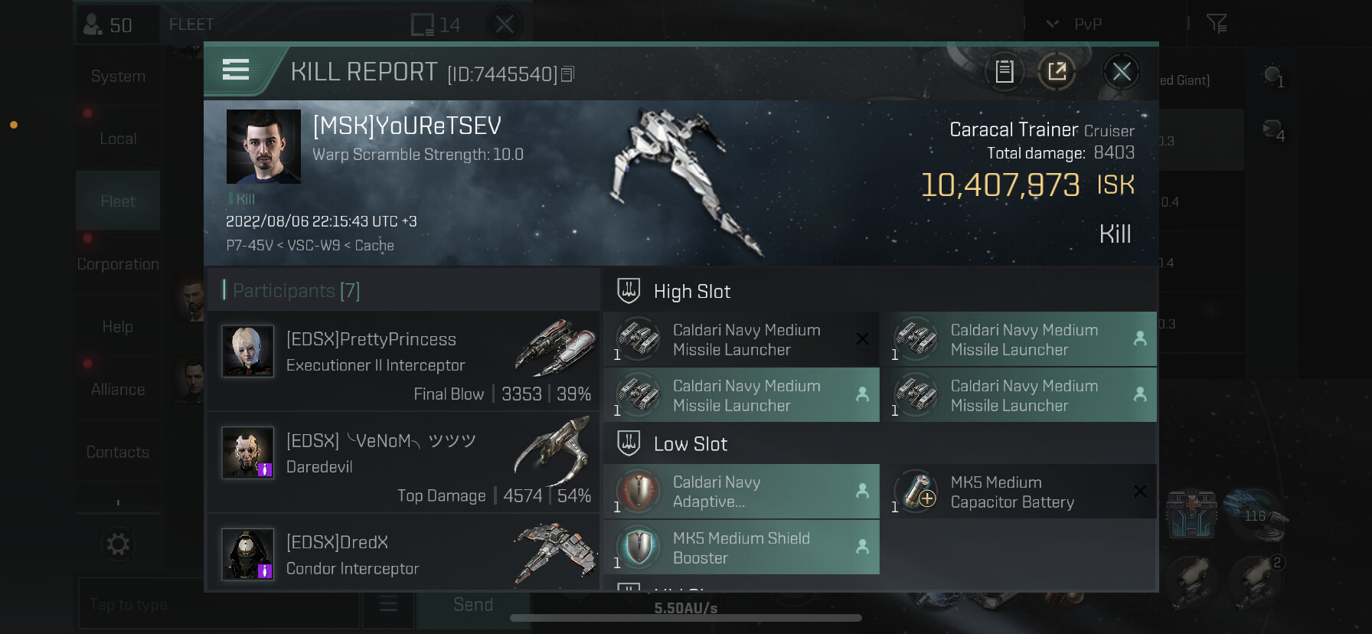
Task: Click the MK5 Medium Capacitor Battery icon
Action: [916, 492]
